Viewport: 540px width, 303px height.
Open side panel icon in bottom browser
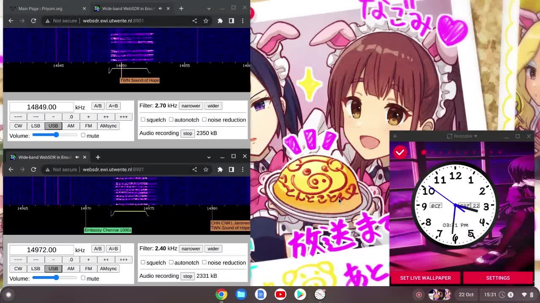(x=231, y=169)
